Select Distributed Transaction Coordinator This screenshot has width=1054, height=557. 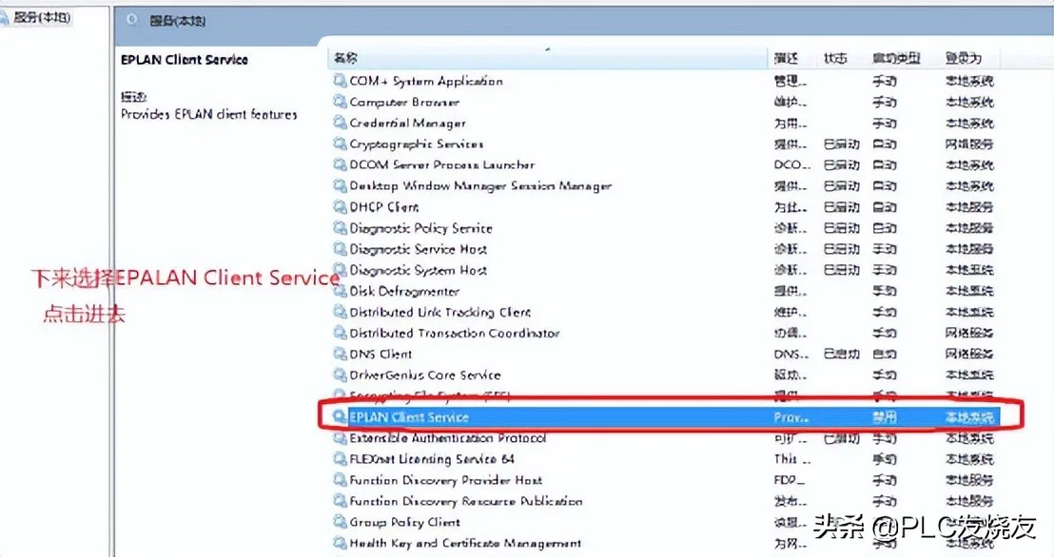pyautogui.click(x=455, y=333)
